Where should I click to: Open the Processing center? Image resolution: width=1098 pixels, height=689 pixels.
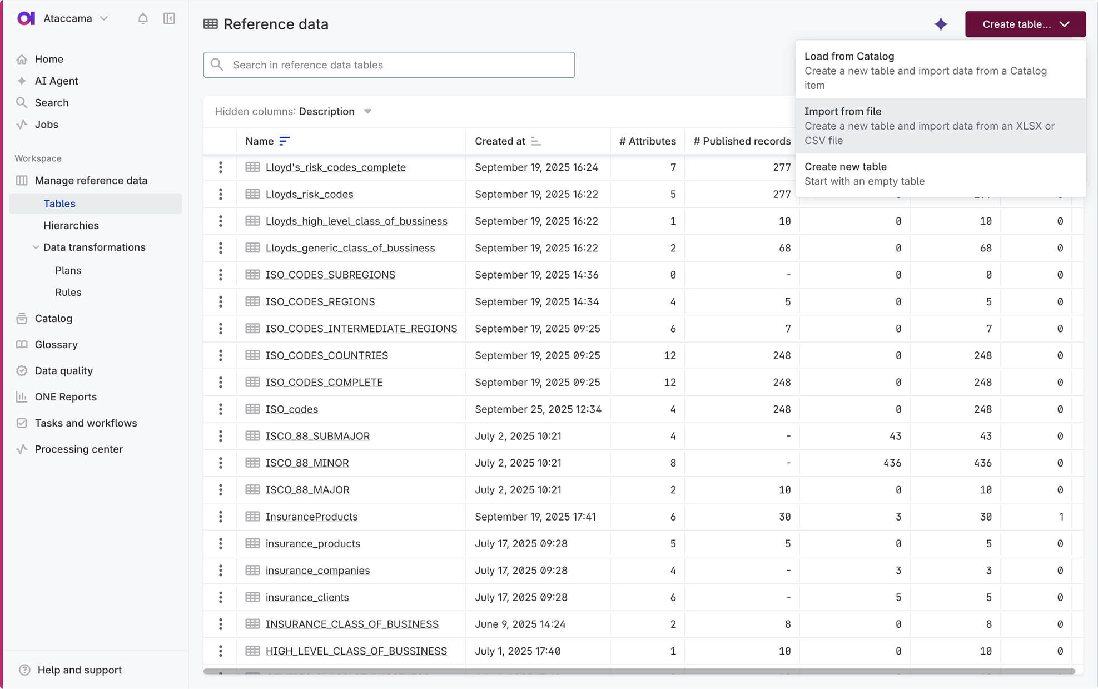coord(78,449)
